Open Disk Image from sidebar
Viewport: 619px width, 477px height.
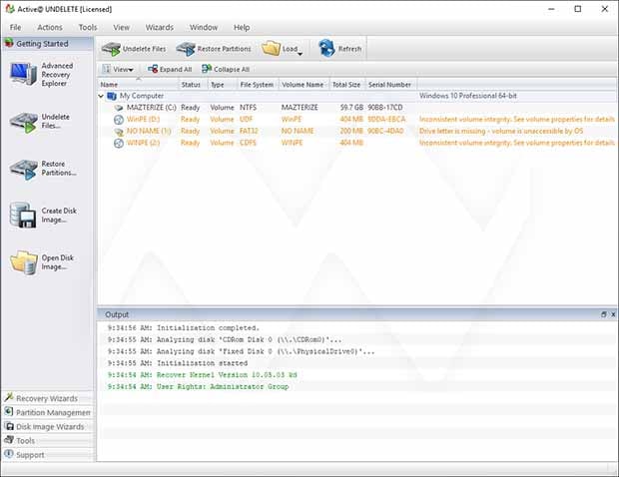[x=42, y=262]
